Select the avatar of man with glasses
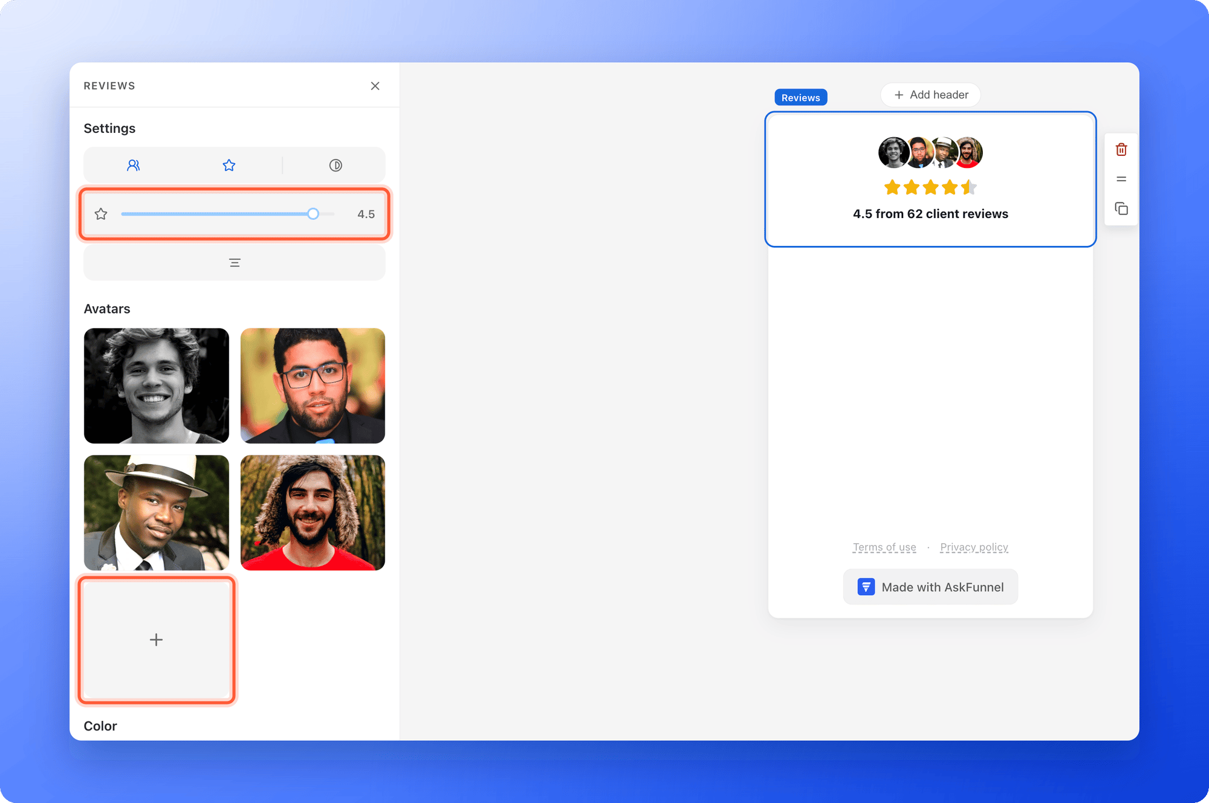This screenshot has width=1209, height=803. tap(313, 385)
